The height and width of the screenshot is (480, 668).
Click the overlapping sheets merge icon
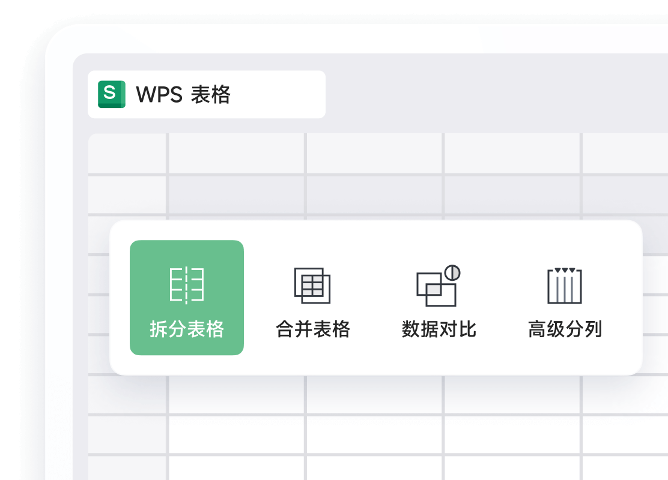[x=312, y=286]
